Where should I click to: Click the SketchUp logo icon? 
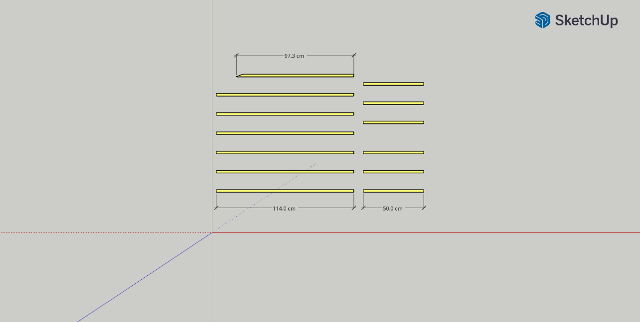click(542, 20)
